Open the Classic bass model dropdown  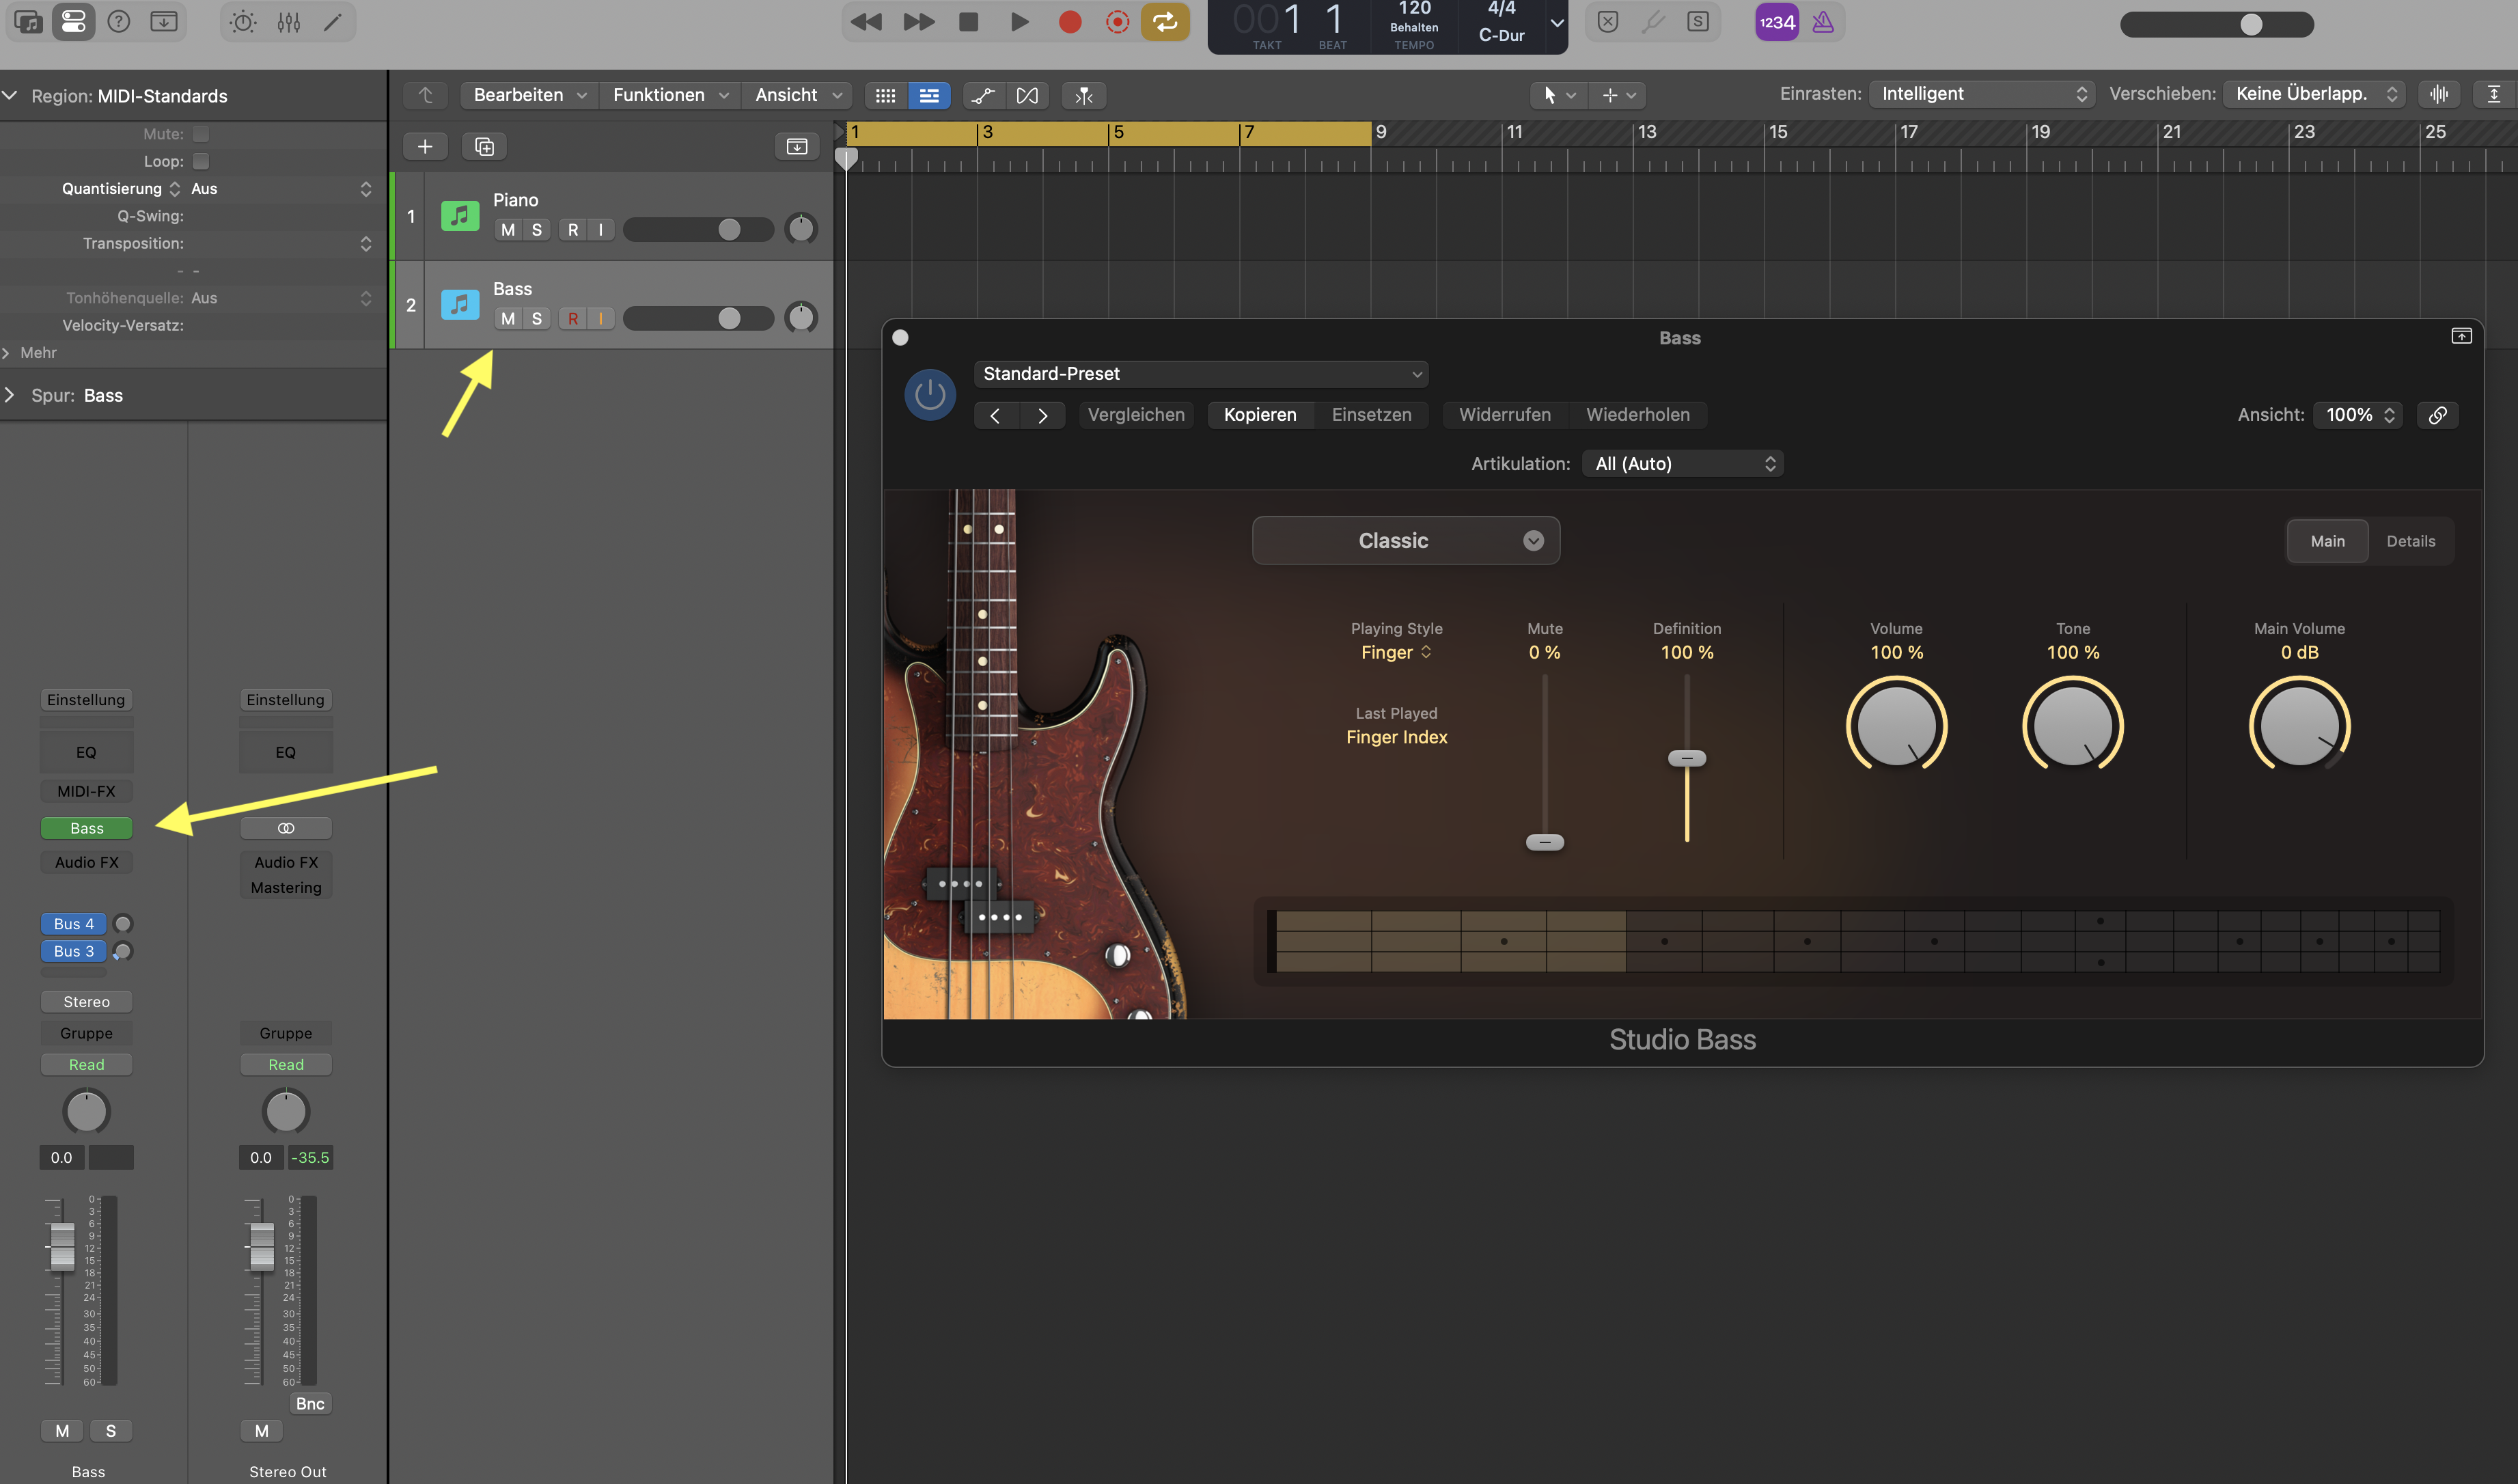click(1405, 541)
